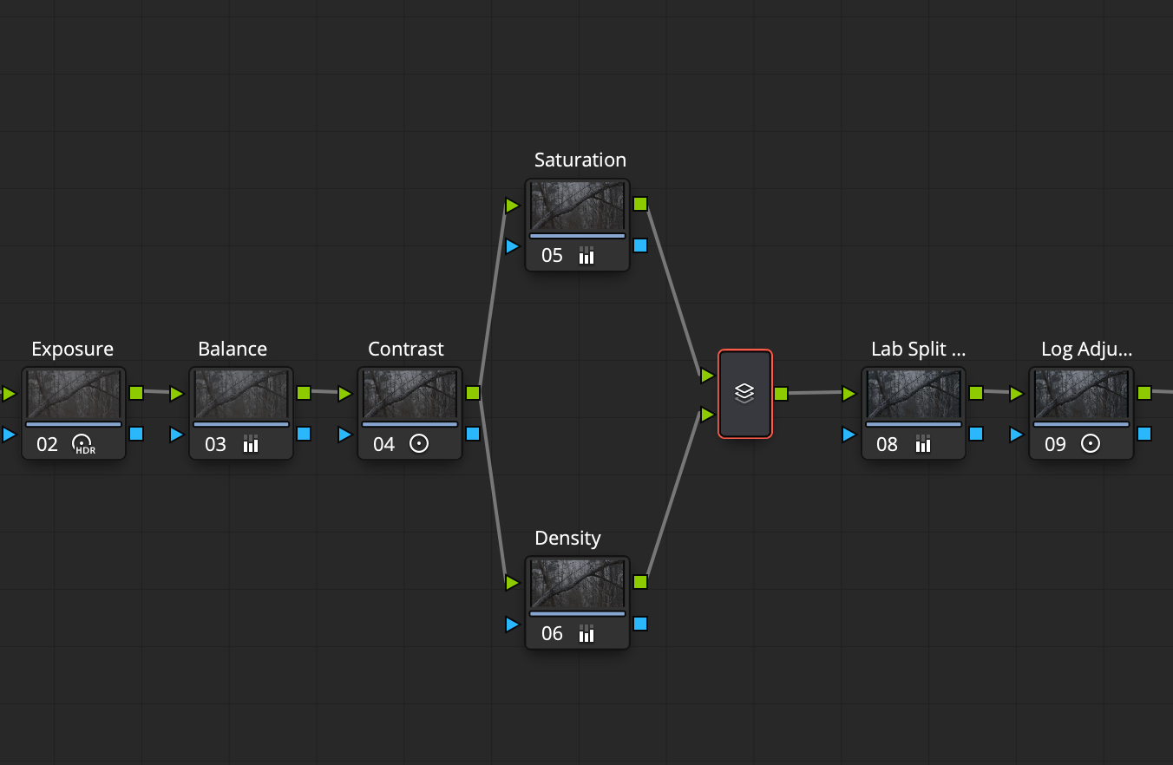Image resolution: width=1173 pixels, height=765 pixels.
Task: Click blue key input of Balance node
Action: pos(177,435)
